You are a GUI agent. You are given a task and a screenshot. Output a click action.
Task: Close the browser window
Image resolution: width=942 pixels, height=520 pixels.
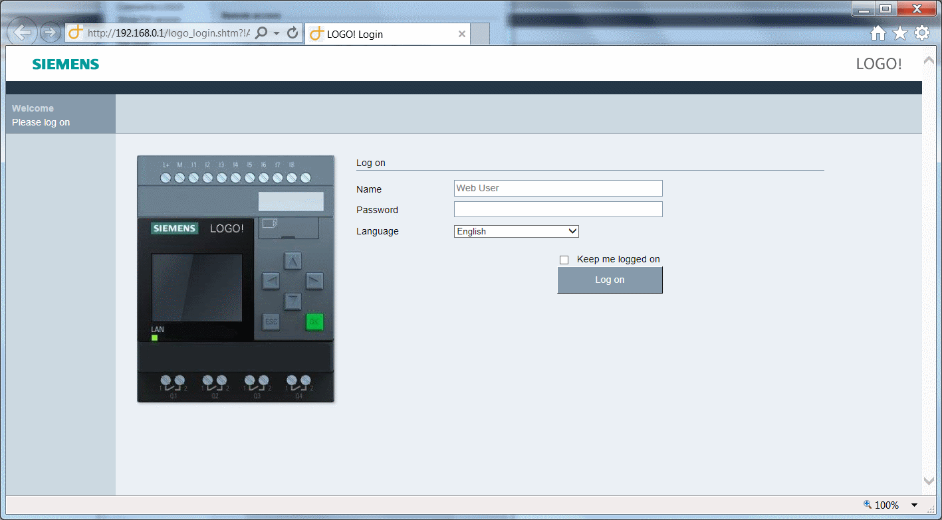pos(917,9)
